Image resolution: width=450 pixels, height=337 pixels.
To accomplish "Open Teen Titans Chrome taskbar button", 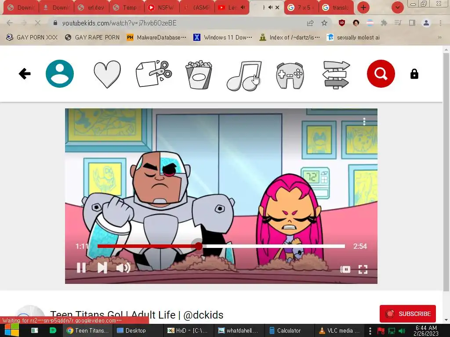I will (x=87, y=330).
